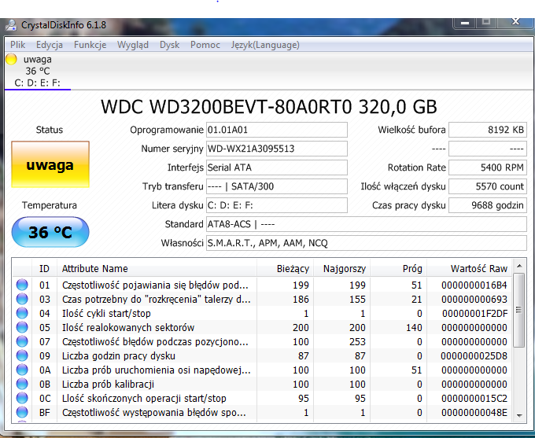Image resolution: width=535 pixels, height=438 pixels.
Task: Click raw value 0000000016B4
Action: [474, 285]
